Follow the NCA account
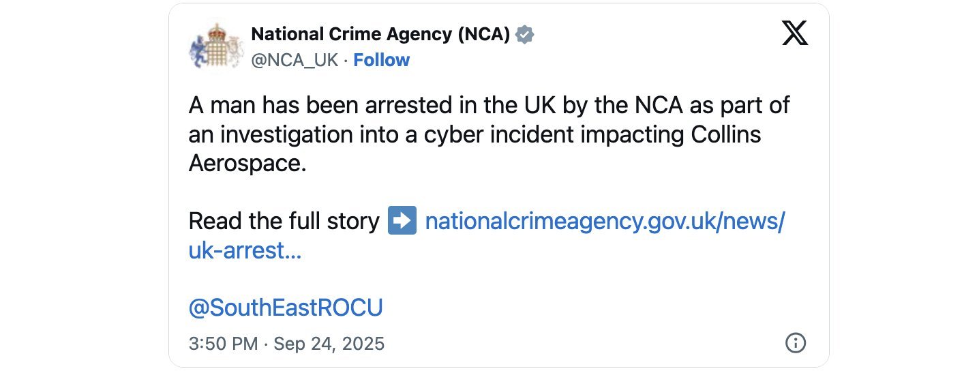The width and height of the screenshot is (979, 371). (x=382, y=60)
